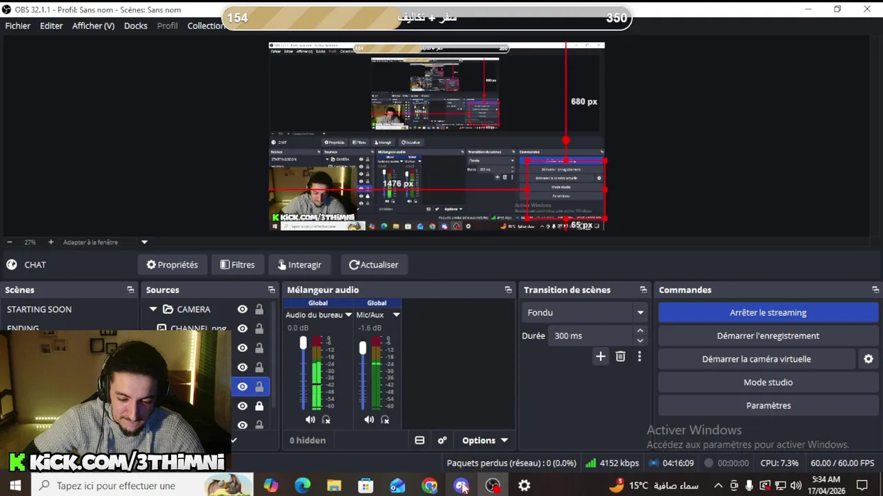Add a scene transition with plus icon
This screenshot has width=883, height=496.
pyautogui.click(x=600, y=356)
